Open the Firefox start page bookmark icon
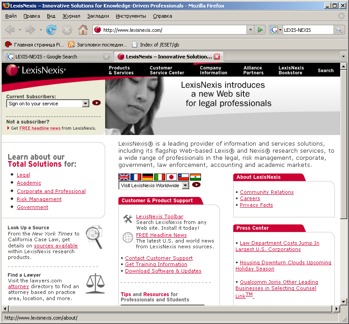 pos(8,45)
